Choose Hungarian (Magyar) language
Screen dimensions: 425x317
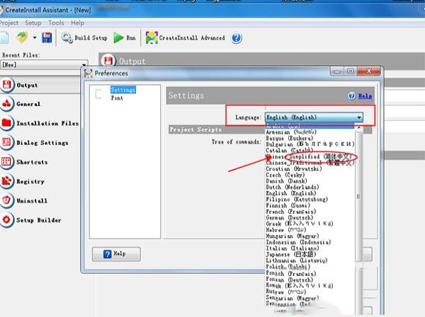293,236
